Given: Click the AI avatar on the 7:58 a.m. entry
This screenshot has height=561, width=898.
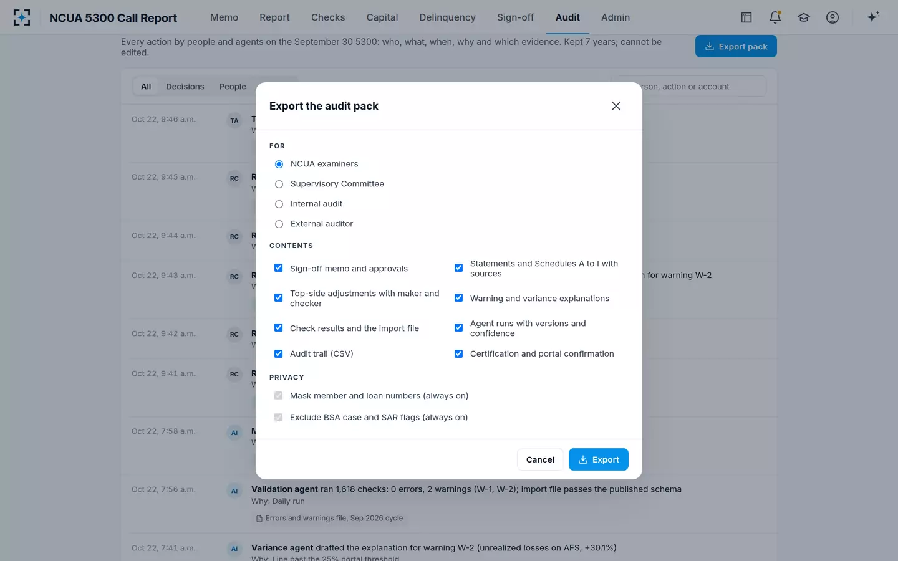Looking at the screenshot, I should coord(234,433).
